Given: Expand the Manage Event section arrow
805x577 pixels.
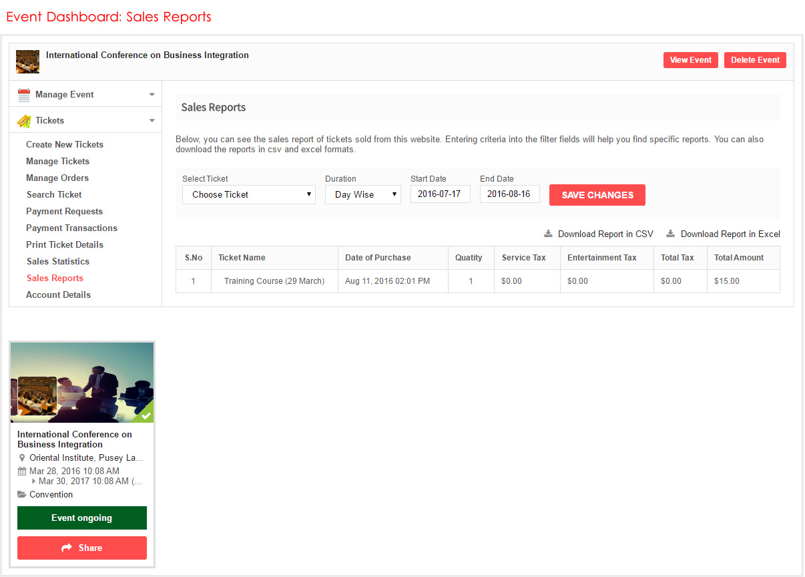Looking at the screenshot, I should coord(152,95).
